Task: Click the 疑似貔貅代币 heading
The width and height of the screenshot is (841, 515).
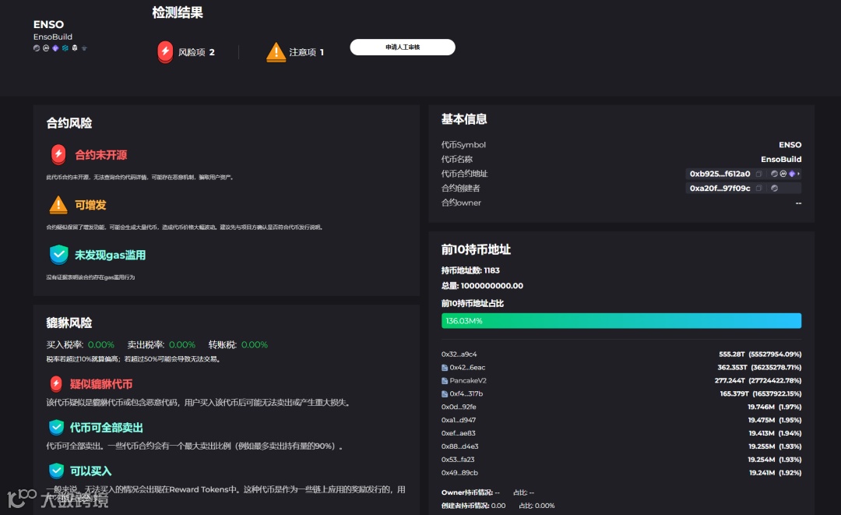Action: (x=100, y=384)
